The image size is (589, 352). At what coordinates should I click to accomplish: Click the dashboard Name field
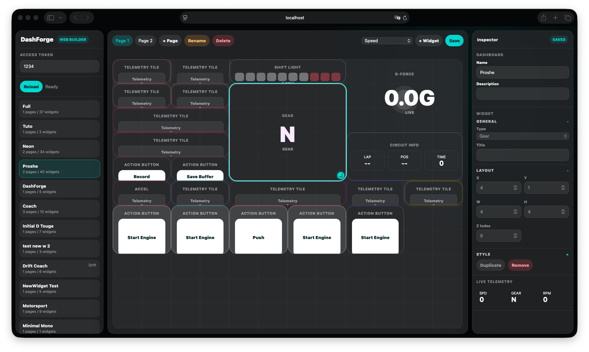[x=522, y=72]
